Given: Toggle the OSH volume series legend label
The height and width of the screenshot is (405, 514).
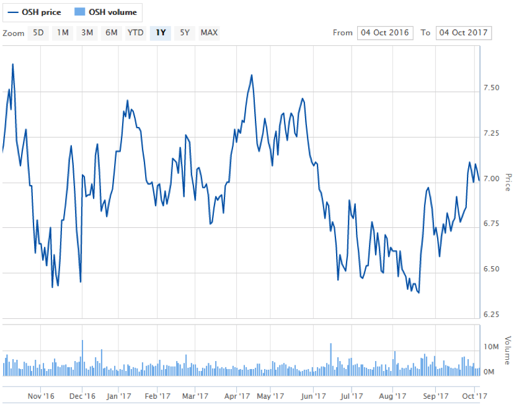Looking at the screenshot, I should point(113,12).
